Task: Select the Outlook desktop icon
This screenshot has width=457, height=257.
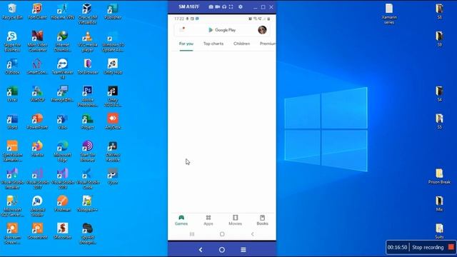Action: pyautogui.click(x=12, y=66)
